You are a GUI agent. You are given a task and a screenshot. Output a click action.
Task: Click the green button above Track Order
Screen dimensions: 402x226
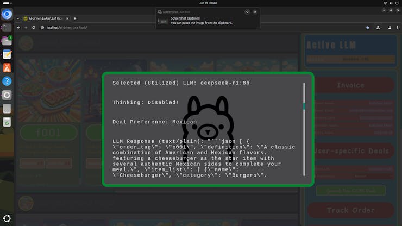pos(350,191)
